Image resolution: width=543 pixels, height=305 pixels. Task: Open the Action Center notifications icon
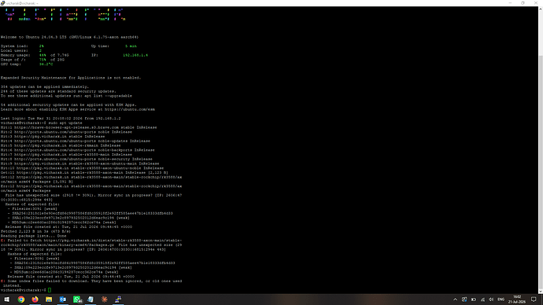[x=534, y=299]
